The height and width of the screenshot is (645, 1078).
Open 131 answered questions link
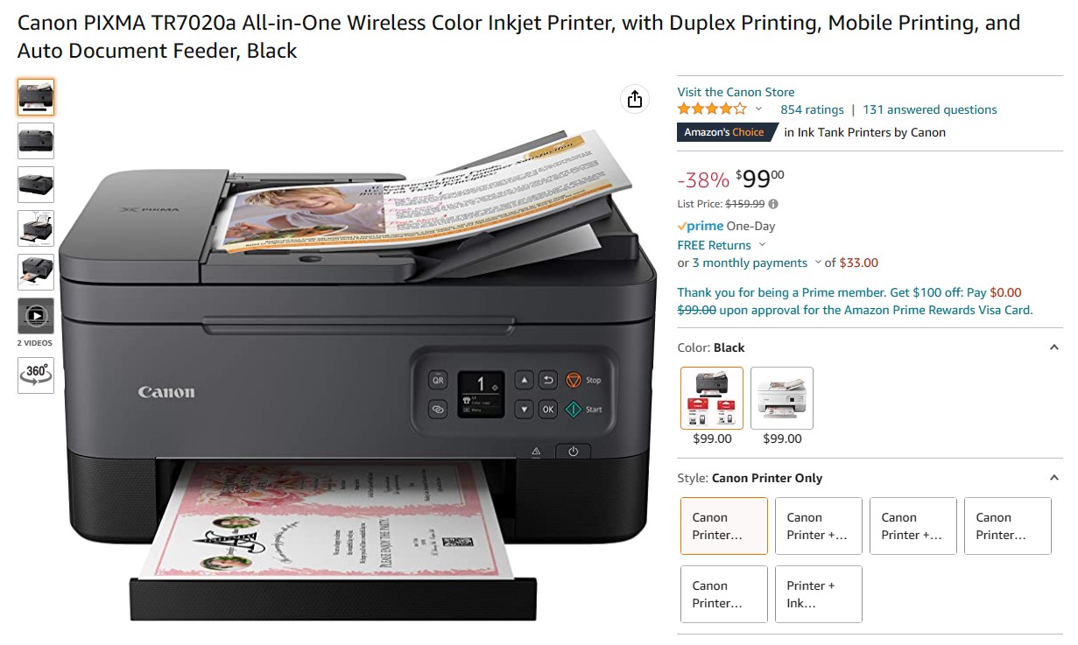[x=930, y=109]
